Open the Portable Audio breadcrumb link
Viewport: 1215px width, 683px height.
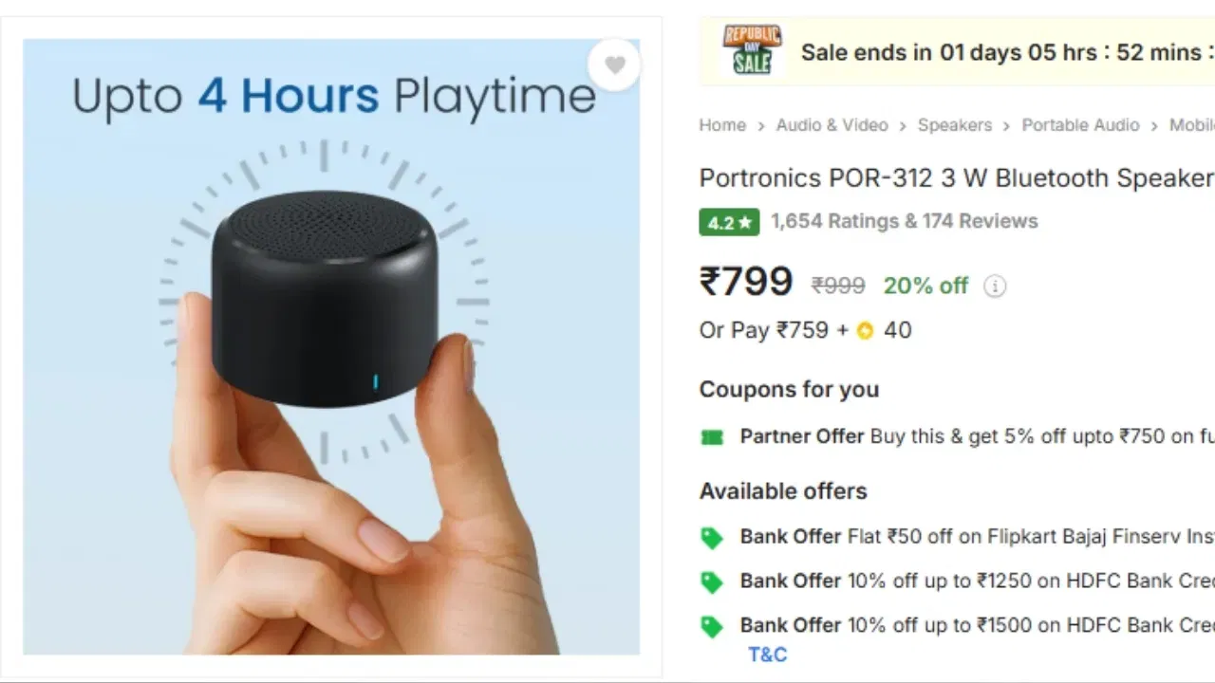(x=1080, y=125)
